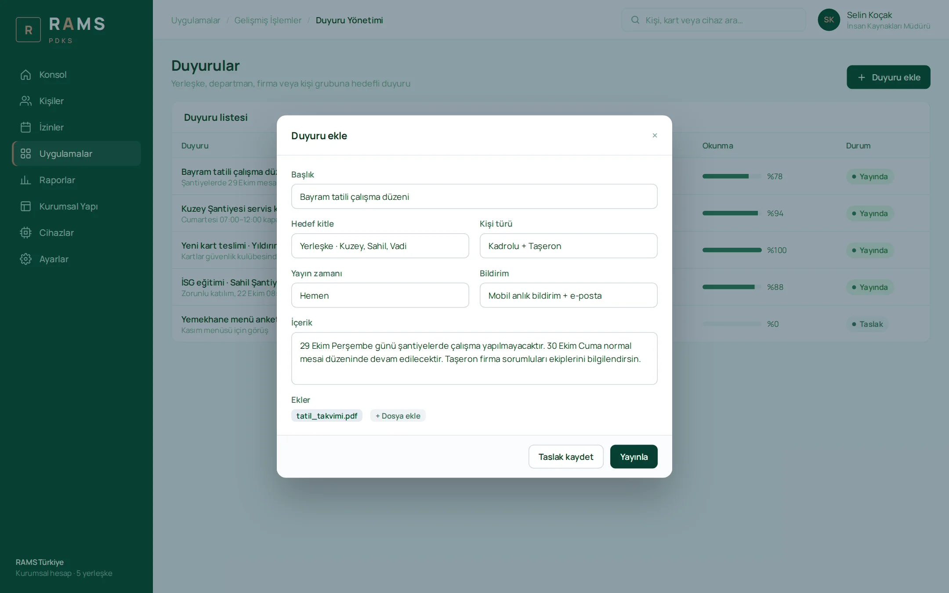Click Okunma column header
Viewport: 949px width, 593px height.
[x=717, y=145]
